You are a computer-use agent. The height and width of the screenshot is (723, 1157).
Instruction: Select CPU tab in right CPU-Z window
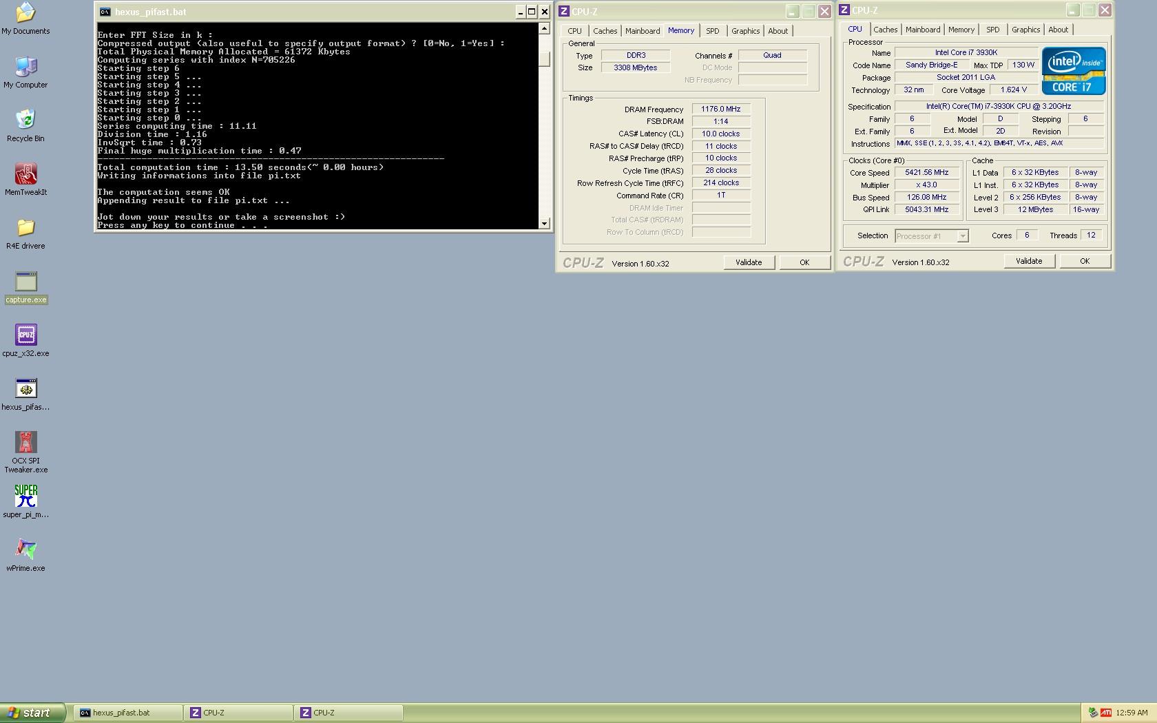click(x=855, y=29)
